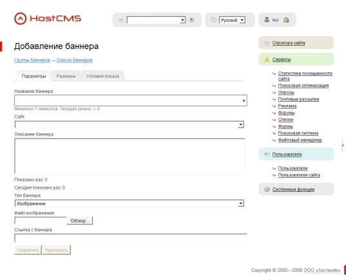Click the Название баннера input field

[131, 100]
